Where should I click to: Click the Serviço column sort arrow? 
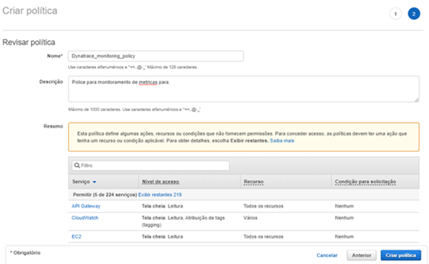point(94,182)
